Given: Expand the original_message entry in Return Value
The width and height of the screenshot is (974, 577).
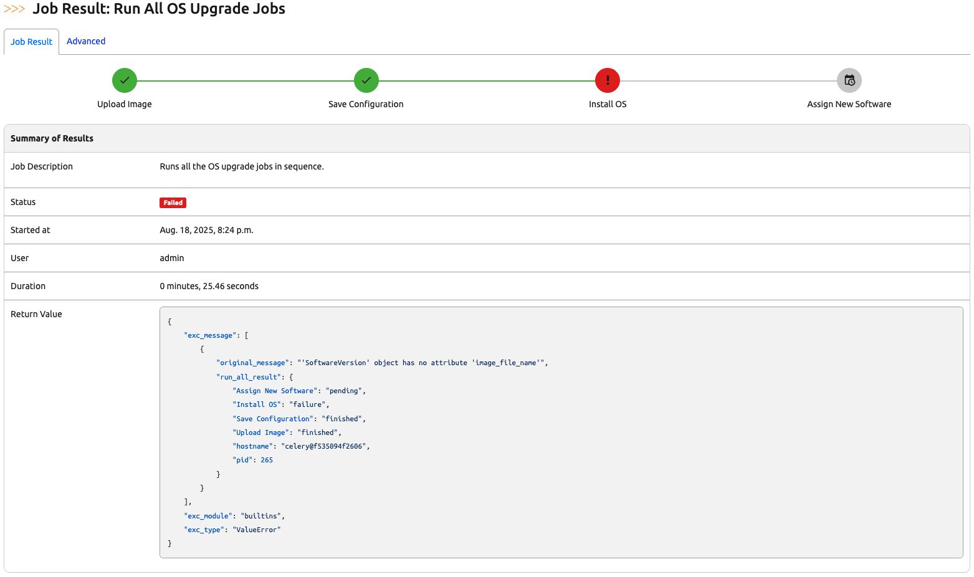Looking at the screenshot, I should [x=252, y=363].
